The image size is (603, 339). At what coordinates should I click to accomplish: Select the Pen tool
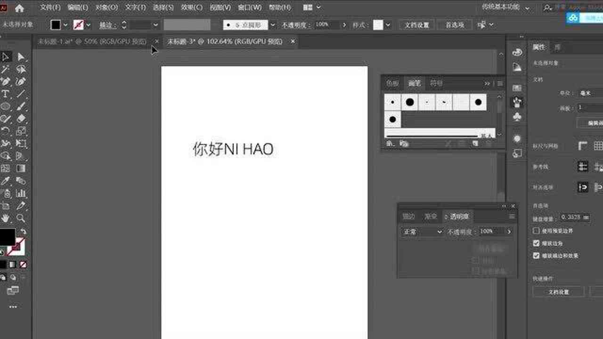point(6,81)
